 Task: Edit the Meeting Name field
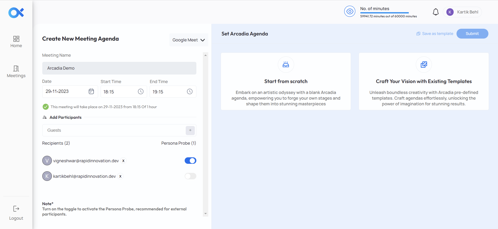pos(119,68)
